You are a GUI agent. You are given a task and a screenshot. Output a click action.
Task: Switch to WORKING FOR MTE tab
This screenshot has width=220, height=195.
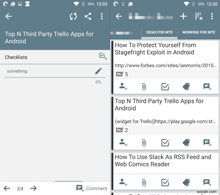199,32
